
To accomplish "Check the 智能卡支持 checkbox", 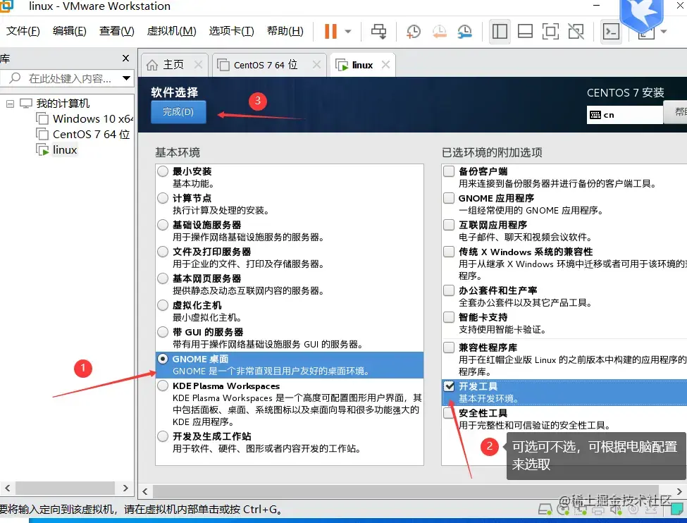I will click(449, 317).
